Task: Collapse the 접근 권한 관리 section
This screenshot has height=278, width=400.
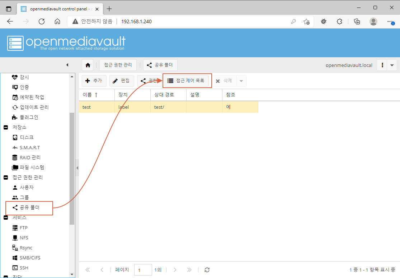Action: [6, 177]
